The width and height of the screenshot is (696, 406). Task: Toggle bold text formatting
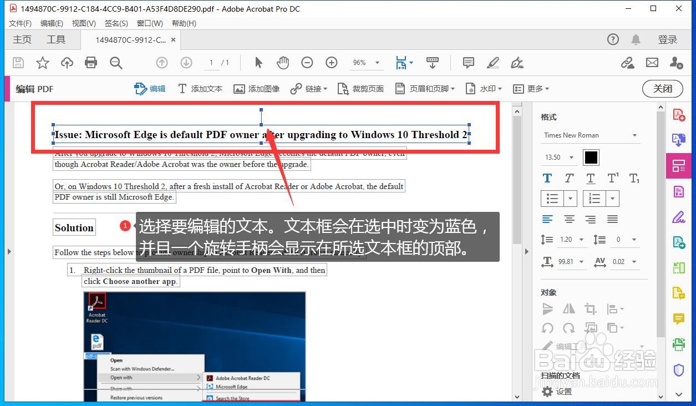[547, 178]
